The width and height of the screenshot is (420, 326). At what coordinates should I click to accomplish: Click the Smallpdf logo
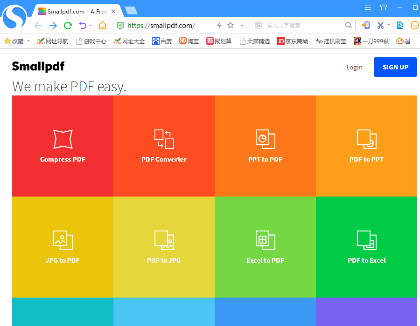pos(38,66)
